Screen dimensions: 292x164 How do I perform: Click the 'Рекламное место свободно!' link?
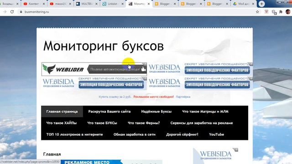pyautogui.click(x=153, y=97)
